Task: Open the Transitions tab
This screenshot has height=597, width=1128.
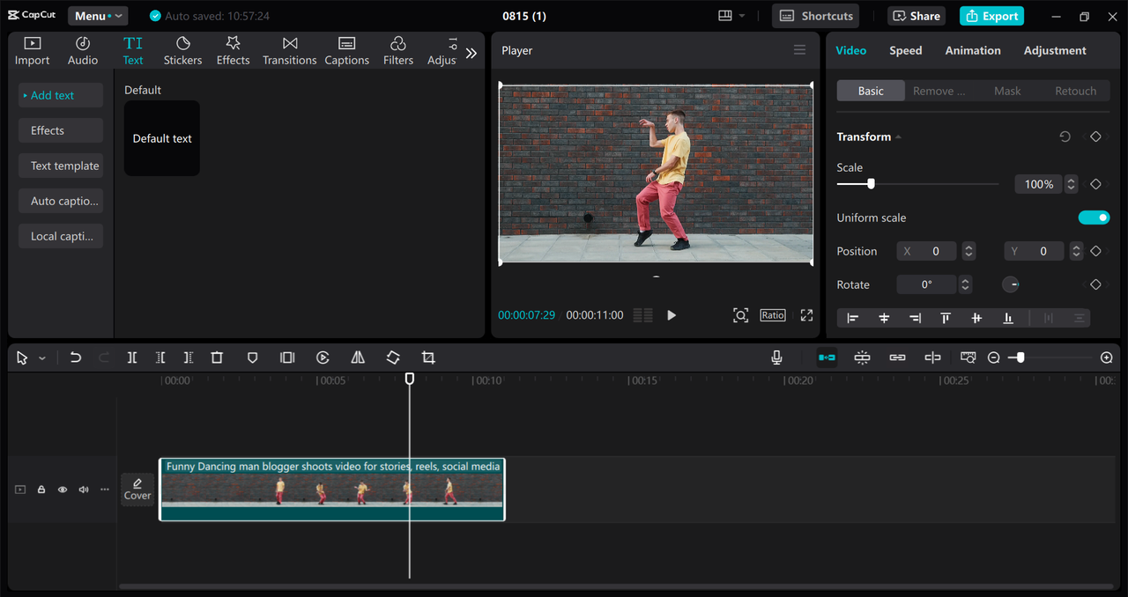Action: 289,51
